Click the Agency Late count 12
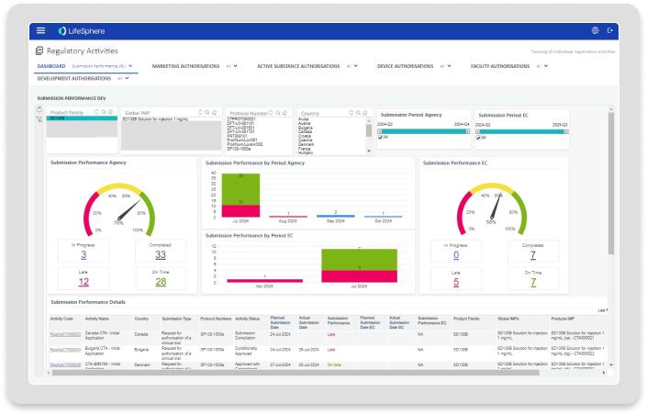Screen dimensions: 647x415 pos(84,282)
